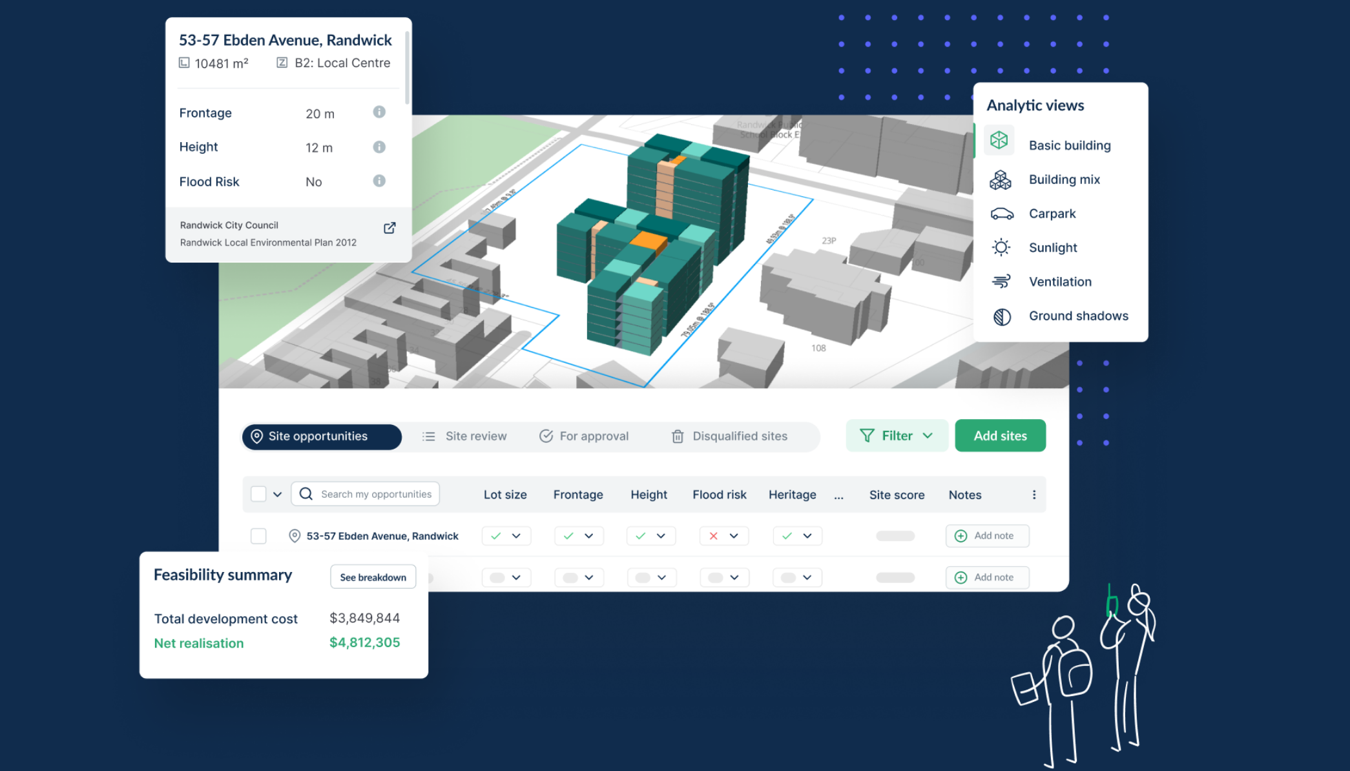Click the site score bar for Ebden Avenue
Image resolution: width=1350 pixels, height=771 pixels.
(895, 536)
